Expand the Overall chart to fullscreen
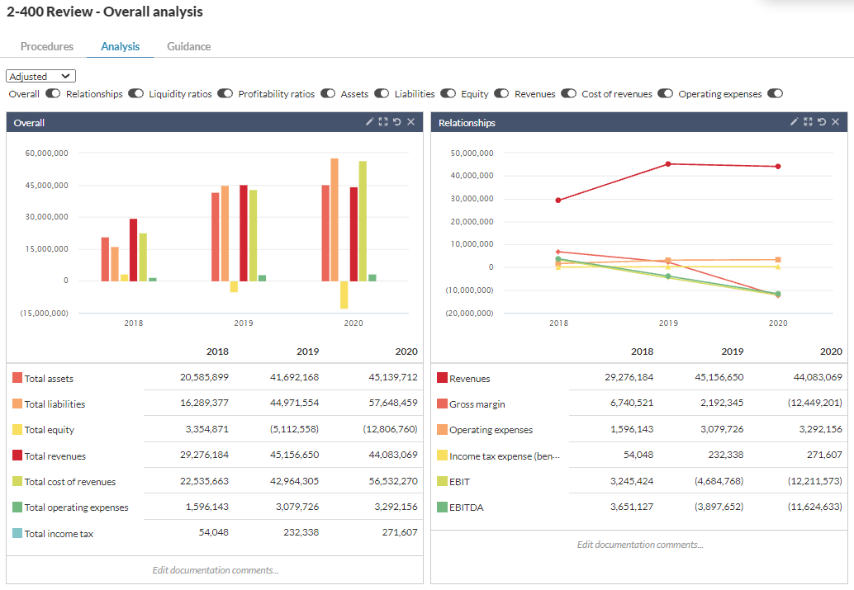The image size is (854, 590). (383, 121)
